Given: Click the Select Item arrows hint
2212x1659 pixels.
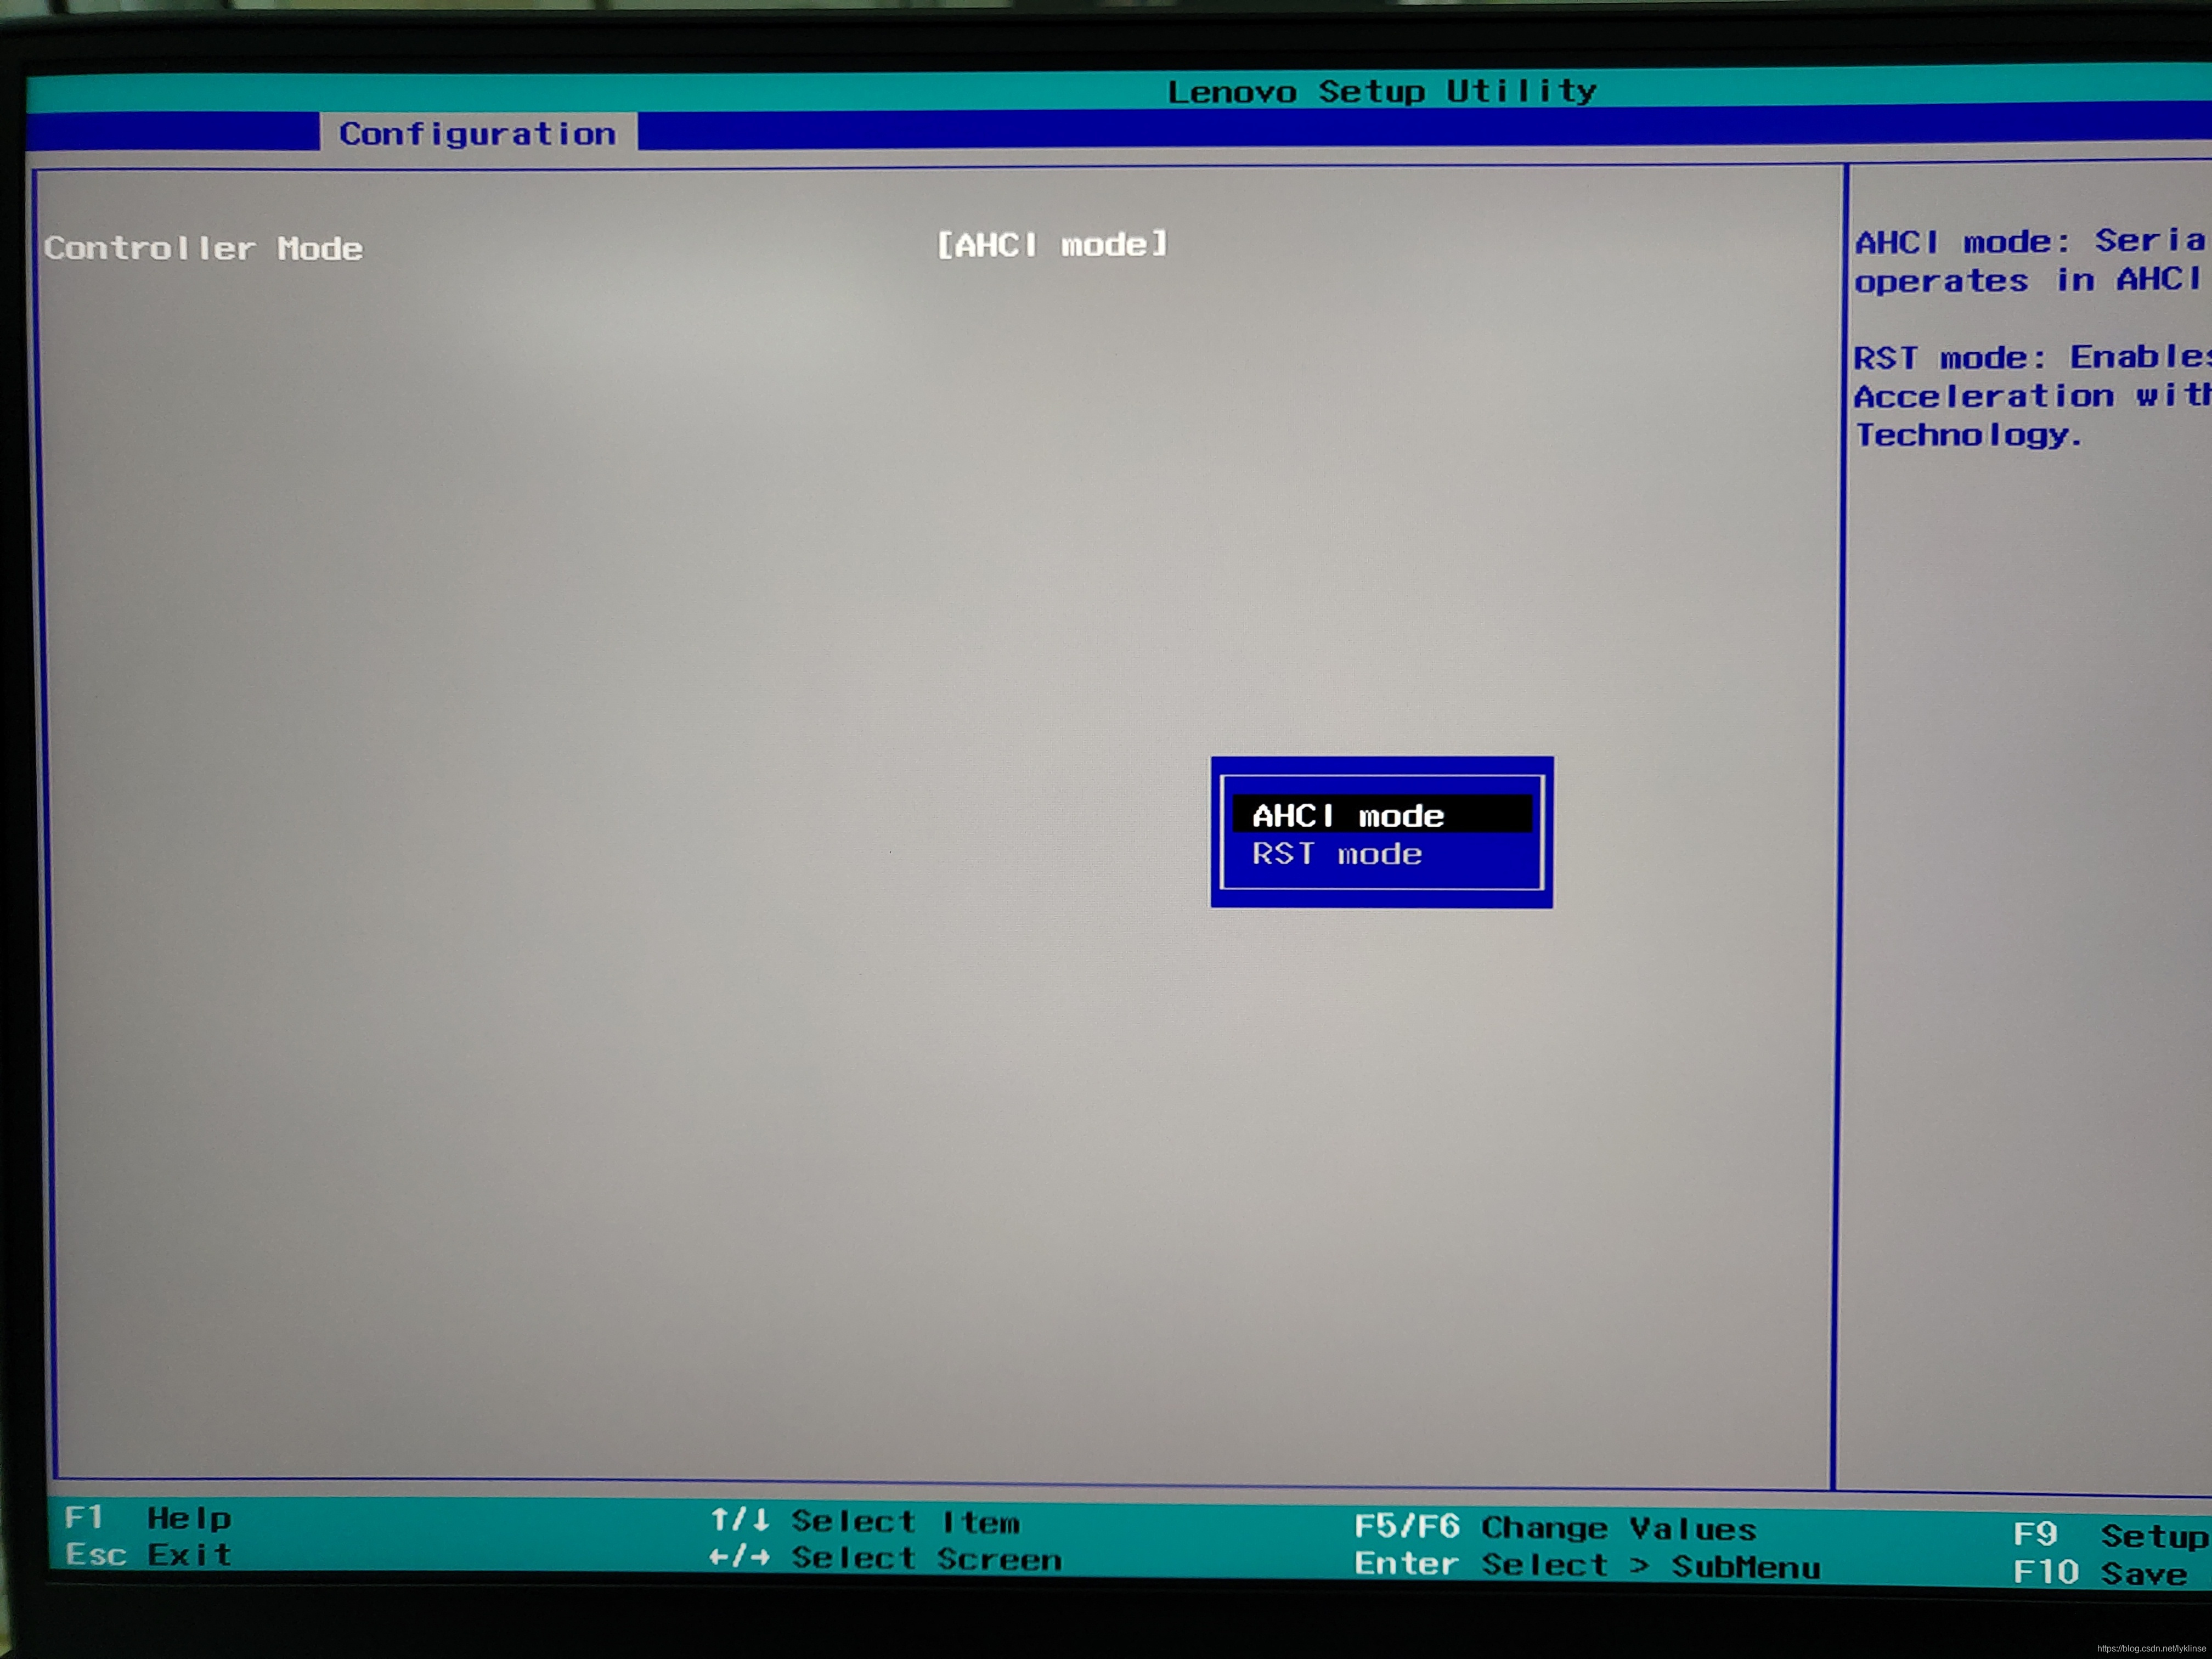Looking at the screenshot, I should [x=865, y=1521].
